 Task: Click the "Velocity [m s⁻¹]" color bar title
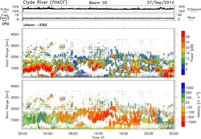(199, 105)
